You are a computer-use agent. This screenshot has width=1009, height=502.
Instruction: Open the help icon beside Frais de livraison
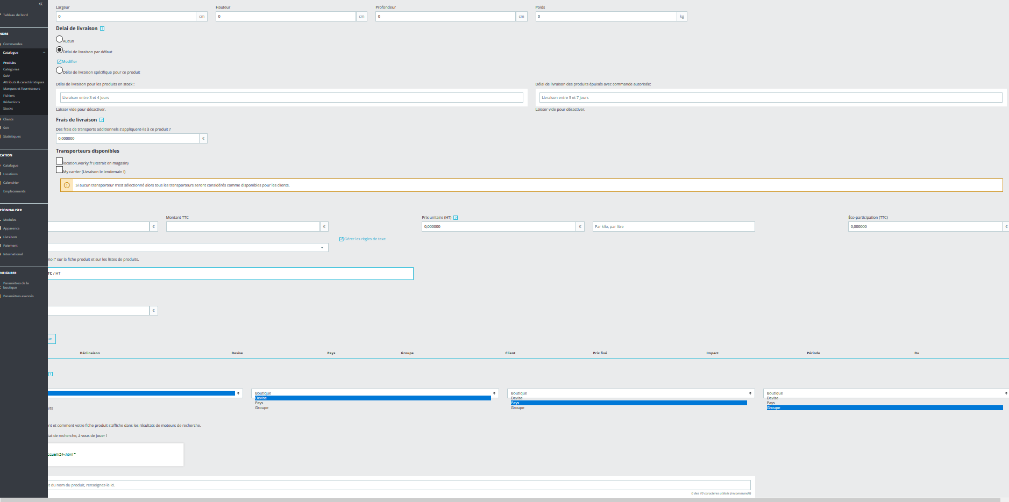coord(102,120)
